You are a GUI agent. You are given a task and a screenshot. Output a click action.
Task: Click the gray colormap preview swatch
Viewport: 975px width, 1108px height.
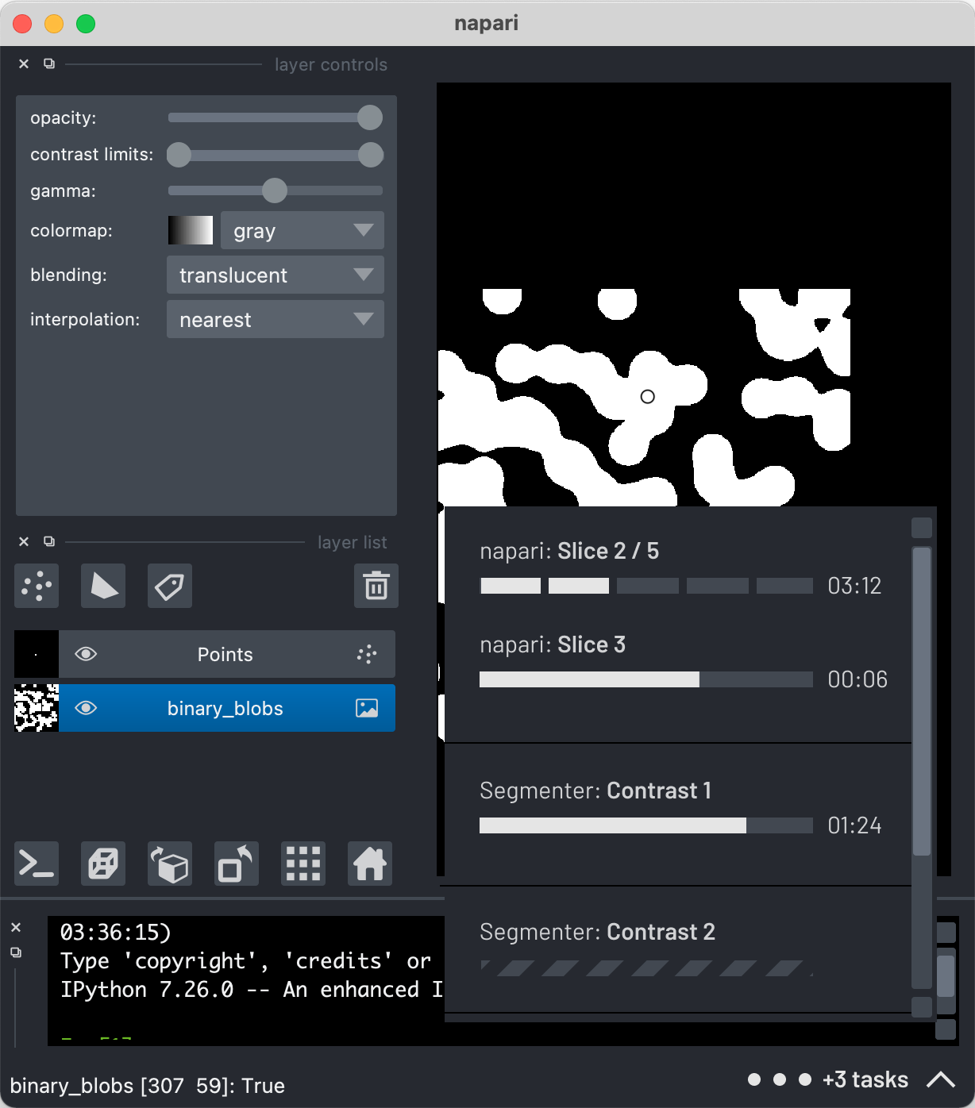tap(191, 230)
